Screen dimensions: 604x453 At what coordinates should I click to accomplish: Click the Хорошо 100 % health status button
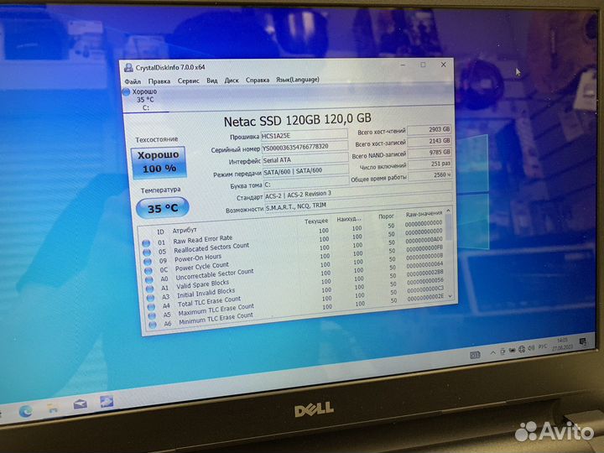pyautogui.click(x=159, y=162)
